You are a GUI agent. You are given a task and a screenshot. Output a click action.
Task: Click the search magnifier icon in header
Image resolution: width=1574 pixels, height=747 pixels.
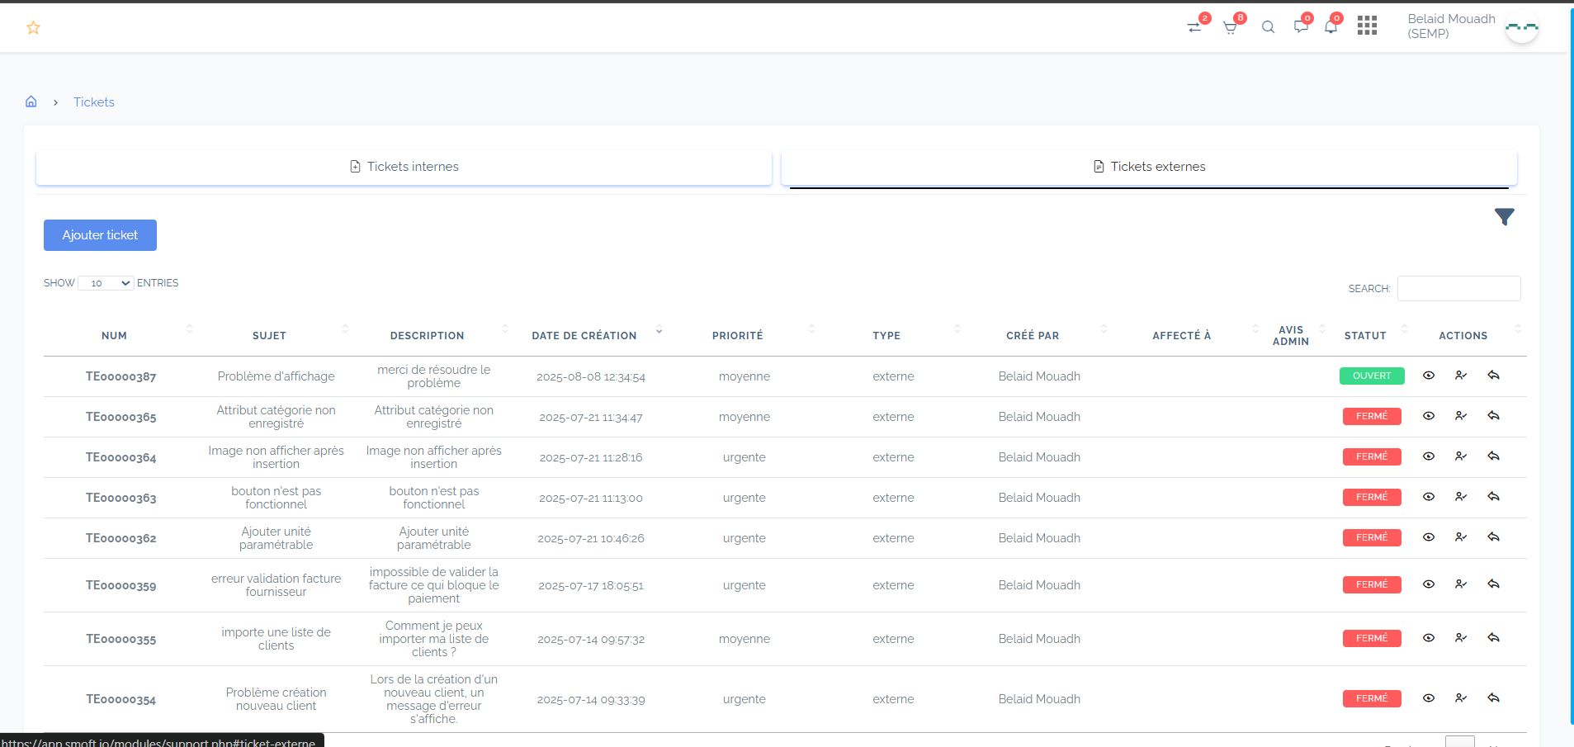[1268, 27]
